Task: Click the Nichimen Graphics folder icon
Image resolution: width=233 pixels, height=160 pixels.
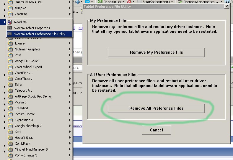Action: pos(10,49)
